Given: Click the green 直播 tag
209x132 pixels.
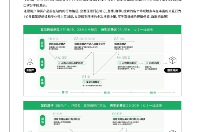Looking at the screenshot, I should tap(42, 81).
